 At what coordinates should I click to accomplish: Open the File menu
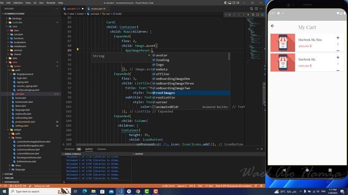point(2,3)
